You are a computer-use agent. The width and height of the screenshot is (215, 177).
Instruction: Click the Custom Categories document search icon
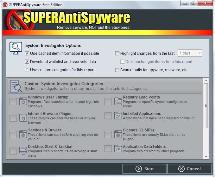click(x=16, y=86)
